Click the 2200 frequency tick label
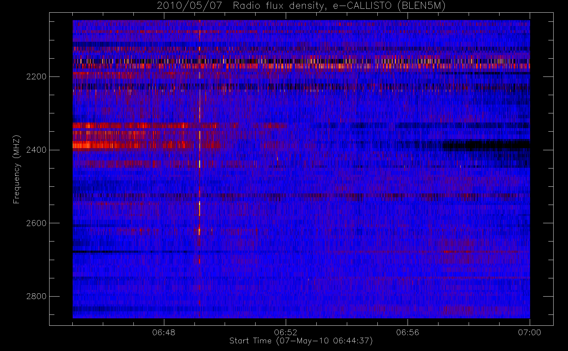This screenshot has height=351, width=568. tap(36, 77)
